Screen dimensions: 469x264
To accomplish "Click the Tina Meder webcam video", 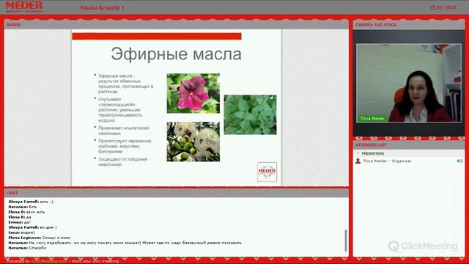I will [x=409, y=83].
